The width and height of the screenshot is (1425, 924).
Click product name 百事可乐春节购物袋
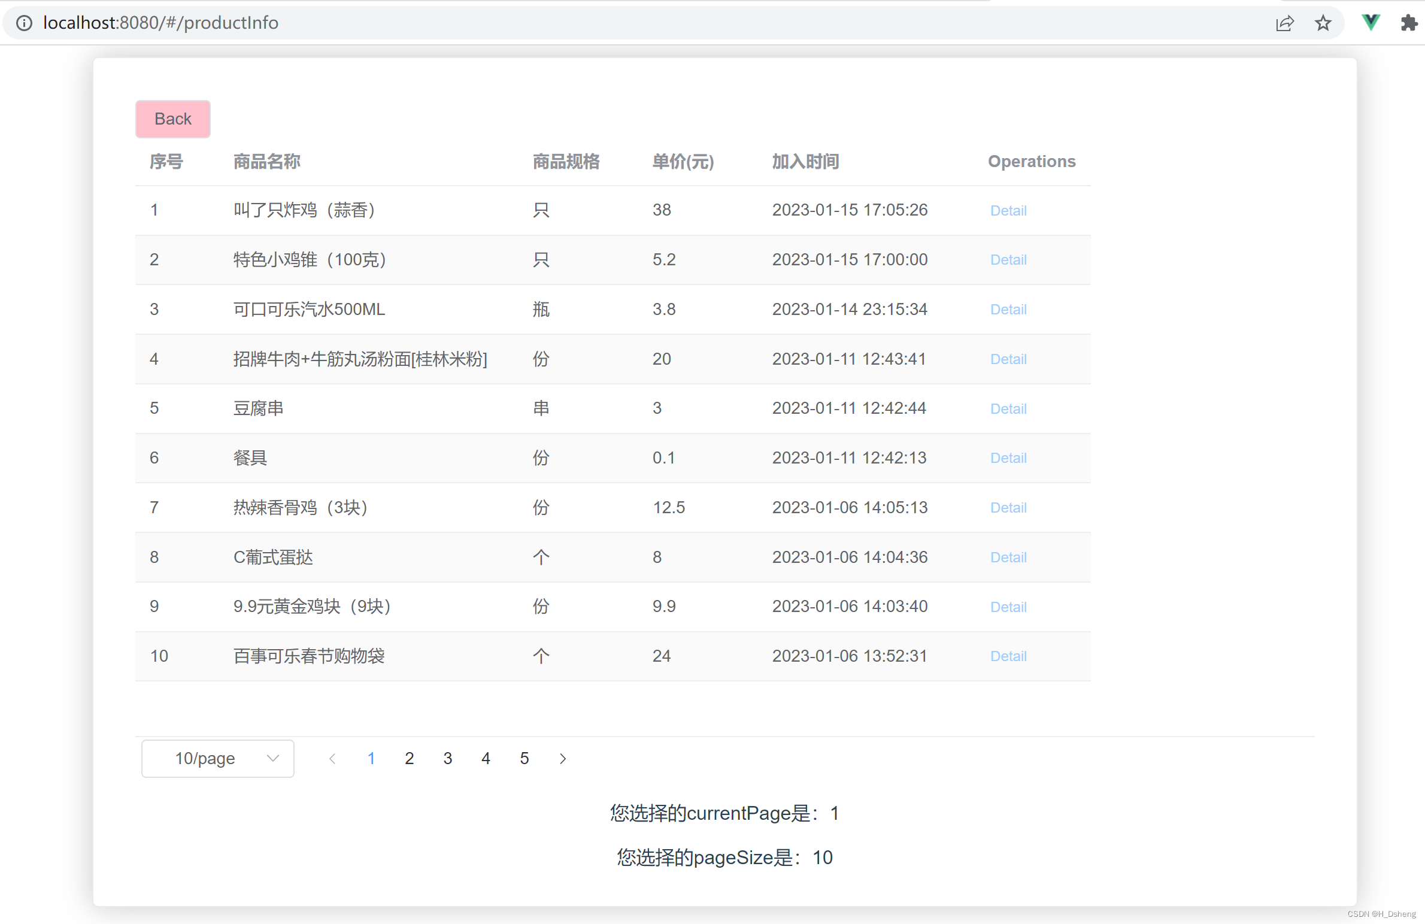point(309,656)
